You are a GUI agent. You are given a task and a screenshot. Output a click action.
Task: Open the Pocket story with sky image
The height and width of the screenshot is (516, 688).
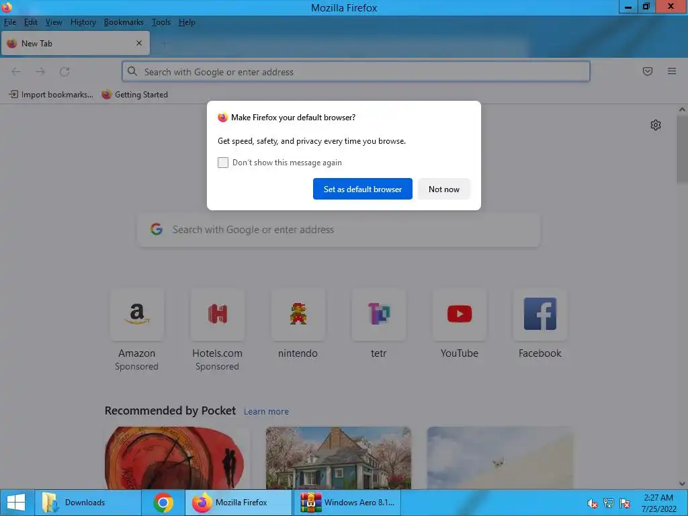click(x=500, y=458)
